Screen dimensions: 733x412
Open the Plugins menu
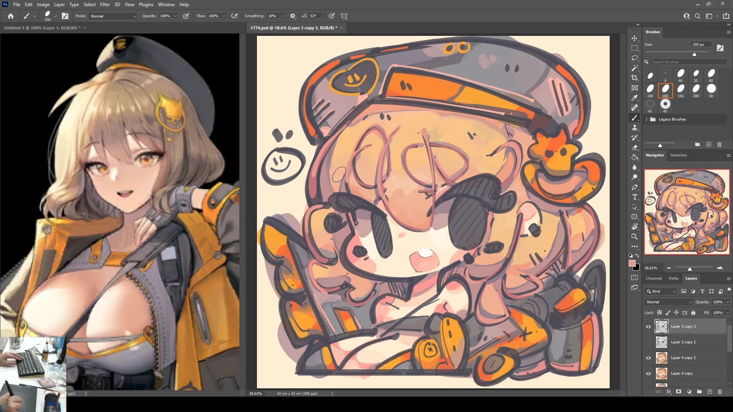point(146,5)
